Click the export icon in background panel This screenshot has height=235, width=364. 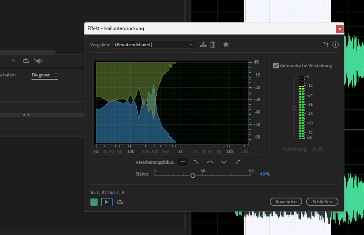coord(26,61)
